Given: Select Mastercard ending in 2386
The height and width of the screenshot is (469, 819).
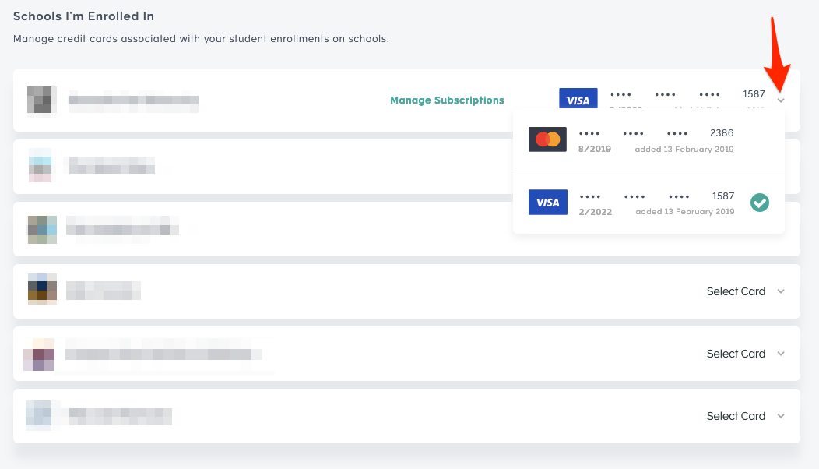Looking at the screenshot, I should click(649, 139).
